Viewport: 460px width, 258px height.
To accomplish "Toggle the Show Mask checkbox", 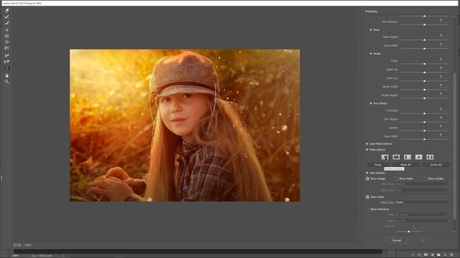I will (367, 197).
